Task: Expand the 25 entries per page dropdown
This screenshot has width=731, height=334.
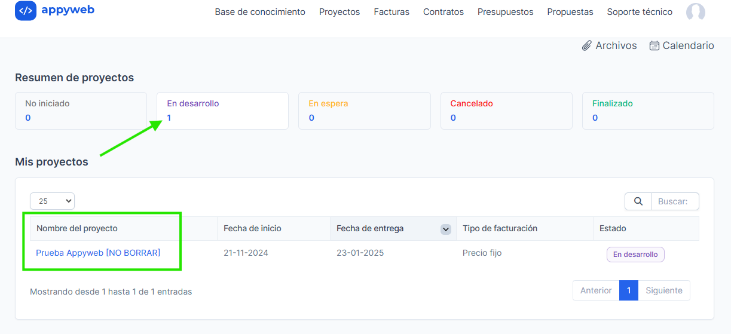Action: (52, 201)
